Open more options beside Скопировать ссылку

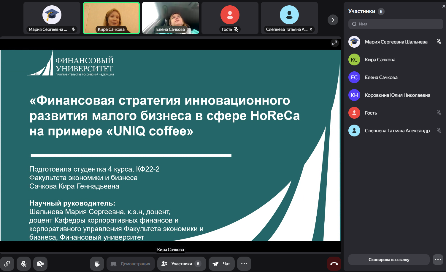pyautogui.click(x=438, y=260)
